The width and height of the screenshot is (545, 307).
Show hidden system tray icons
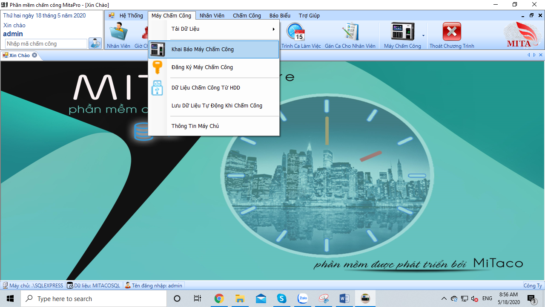pyautogui.click(x=444, y=298)
